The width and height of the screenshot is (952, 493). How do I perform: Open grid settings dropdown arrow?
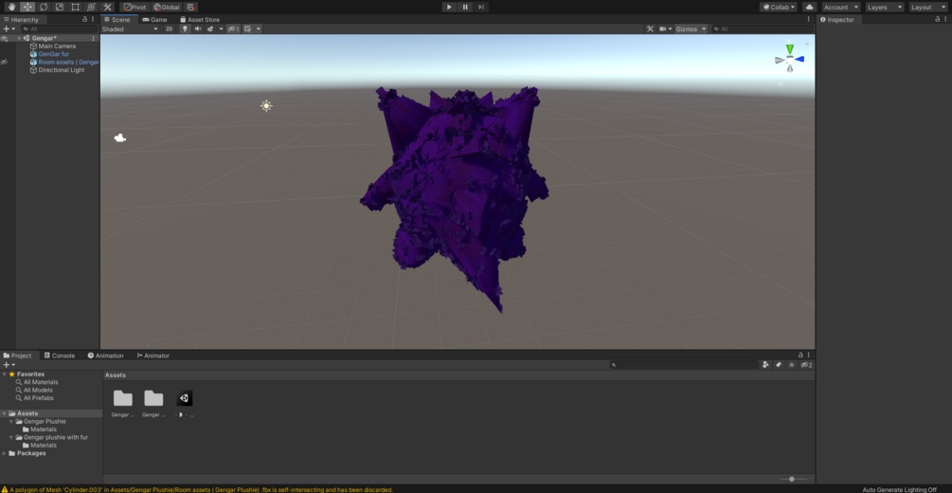pyautogui.click(x=259, y=28)
